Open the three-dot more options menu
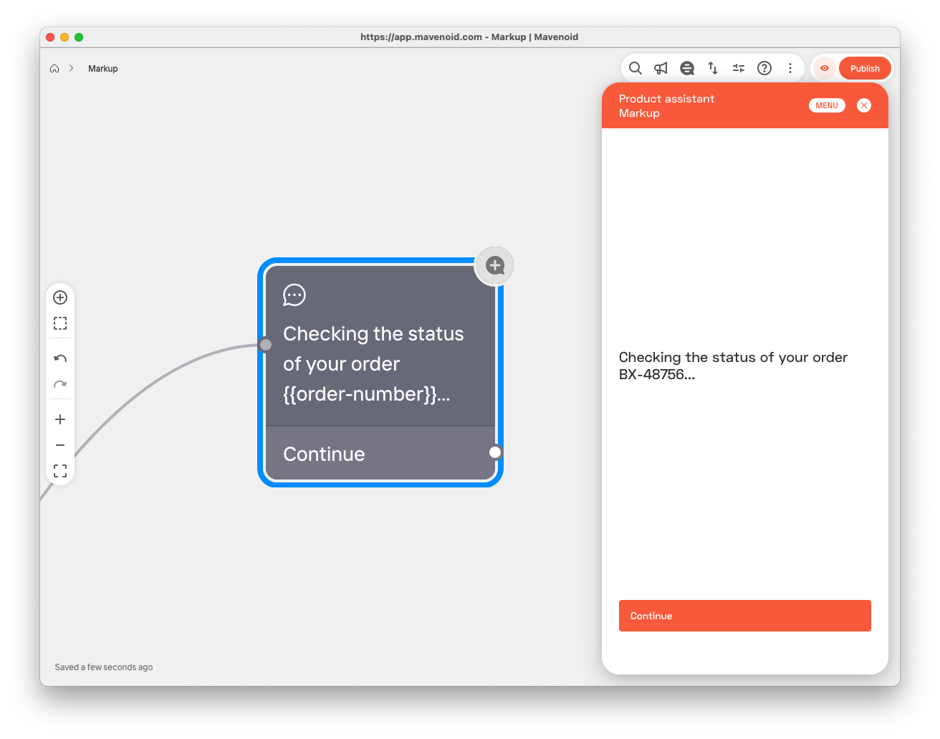940x739 pixels. [790, 68]
